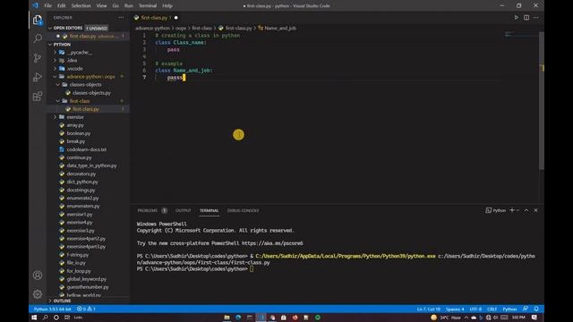Open the Terminal menu
This screenshot has height=322, width=573.
tap(148, 6)
